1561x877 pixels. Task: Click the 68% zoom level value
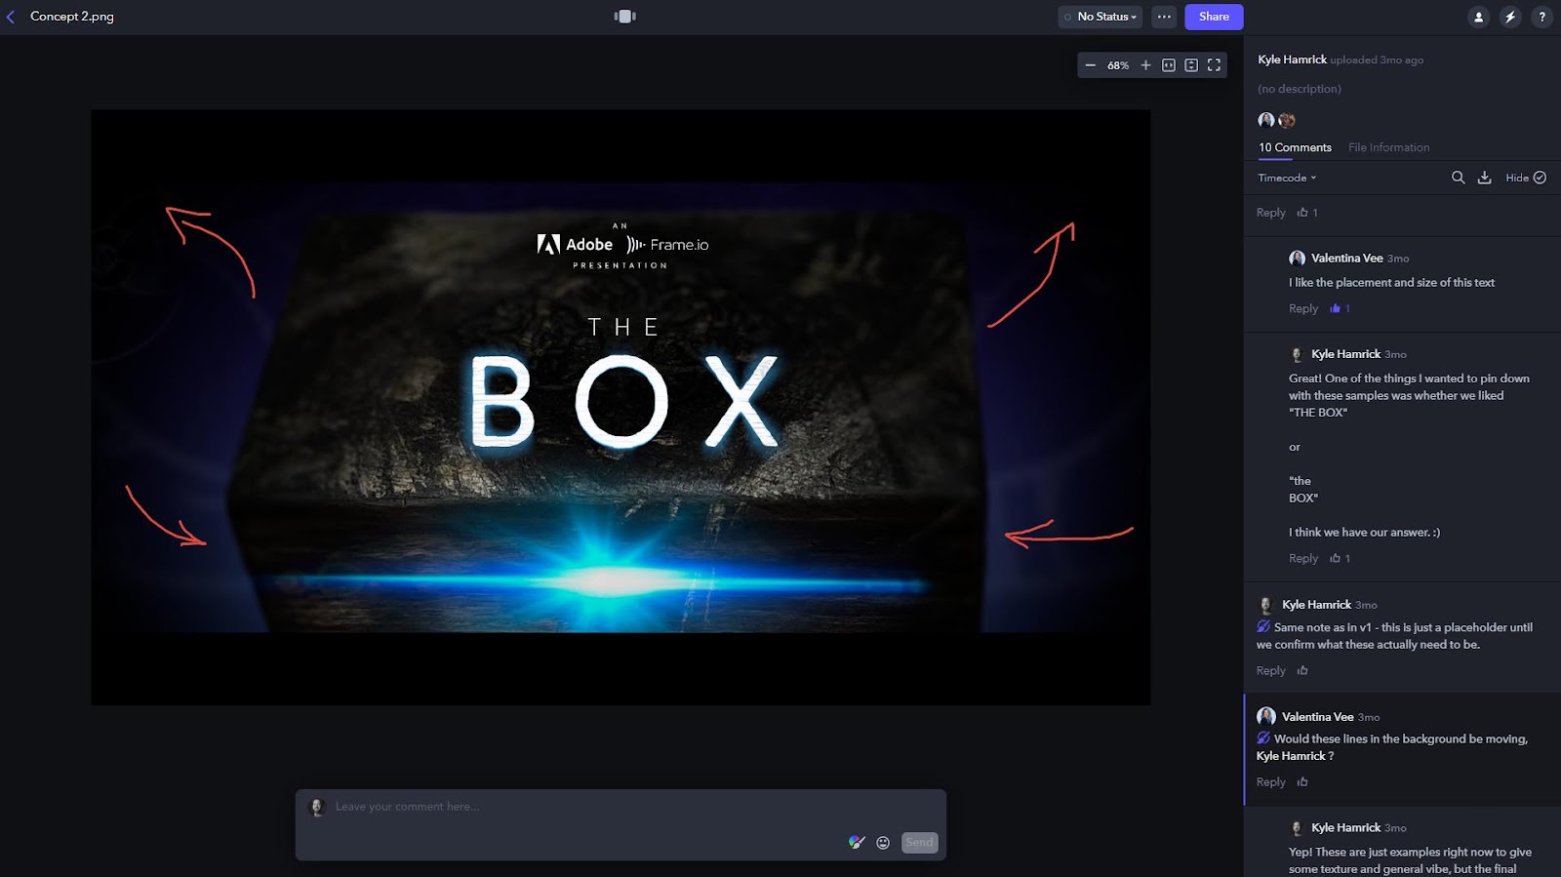pyautogui.click(x=1118, y=65)
